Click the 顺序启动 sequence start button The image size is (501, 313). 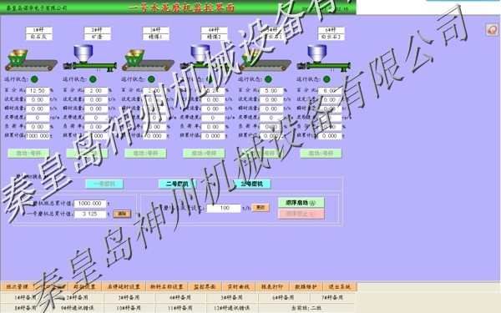point(301,203)
